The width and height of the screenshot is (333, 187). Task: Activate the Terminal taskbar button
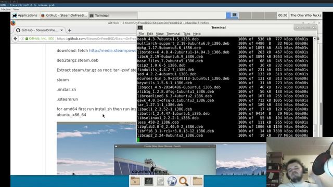[113, 15]
